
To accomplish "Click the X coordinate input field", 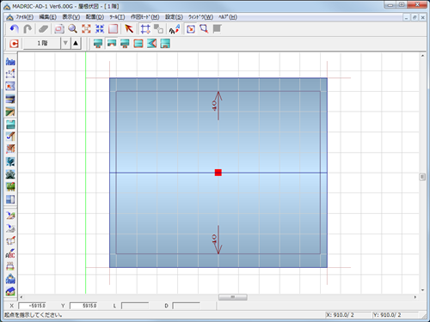I will 32,306.
